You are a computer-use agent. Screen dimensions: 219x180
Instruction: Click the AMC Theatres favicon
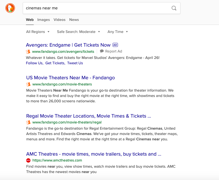[x=28, y=160]
